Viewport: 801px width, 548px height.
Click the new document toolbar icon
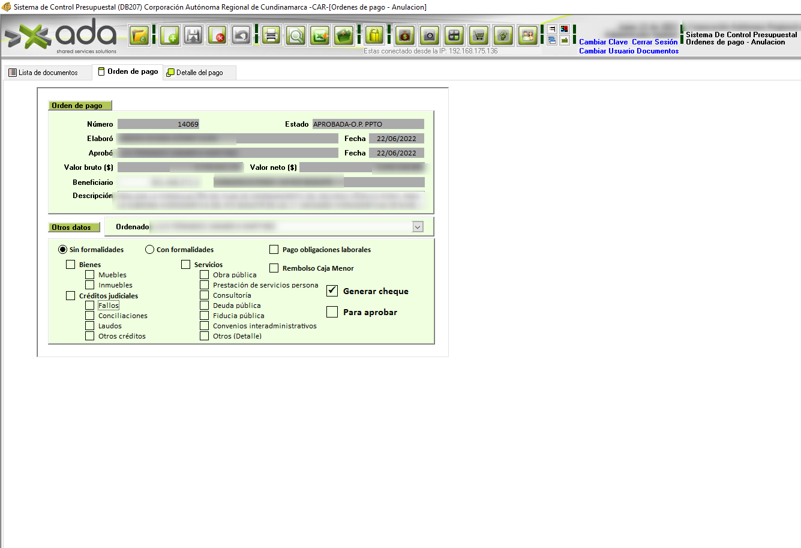(x=170, y=35)
